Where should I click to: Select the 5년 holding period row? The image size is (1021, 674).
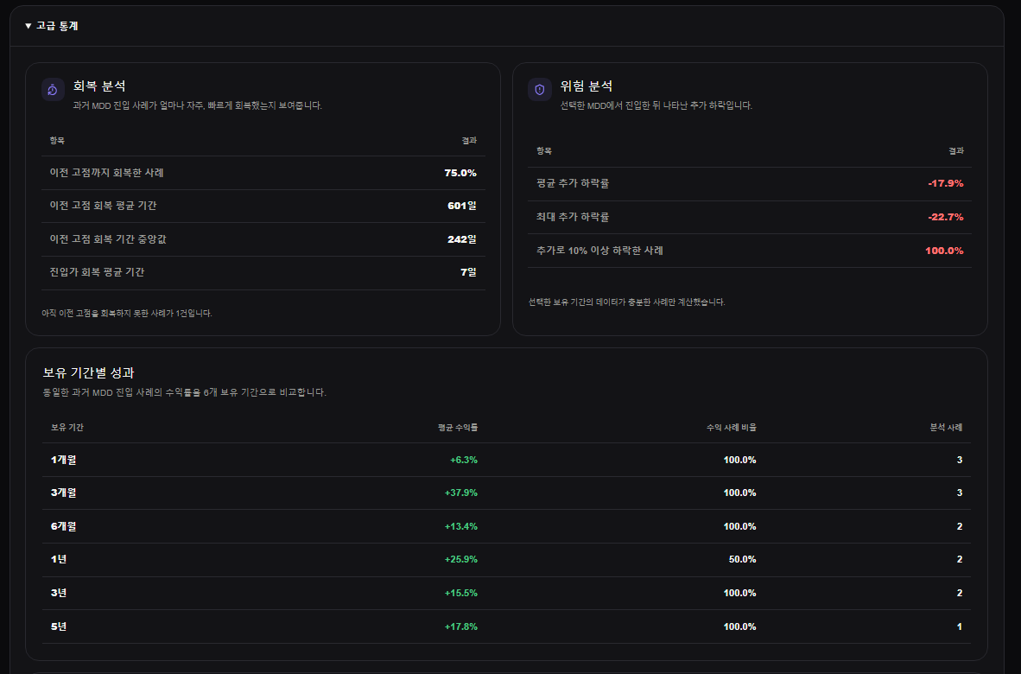click(x=506, y=626)
